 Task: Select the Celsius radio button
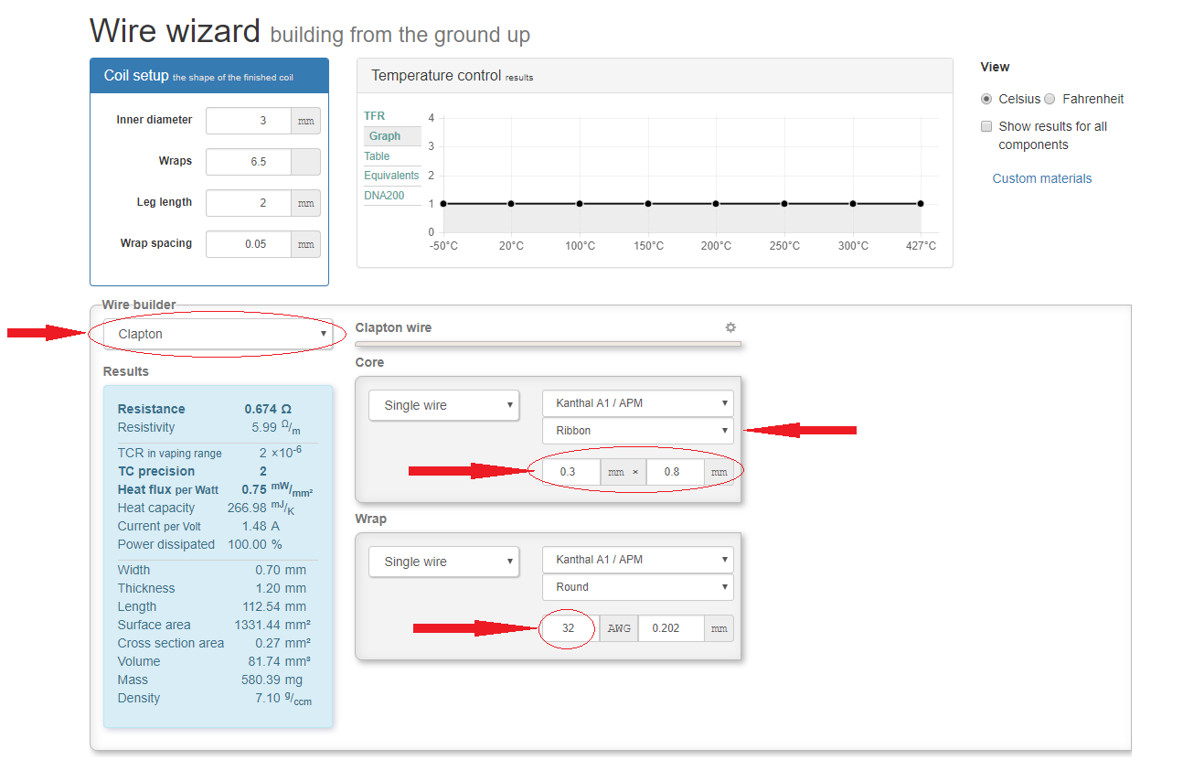click(986, 99)
